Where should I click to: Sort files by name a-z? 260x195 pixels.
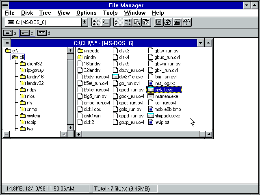pos(118,22)
